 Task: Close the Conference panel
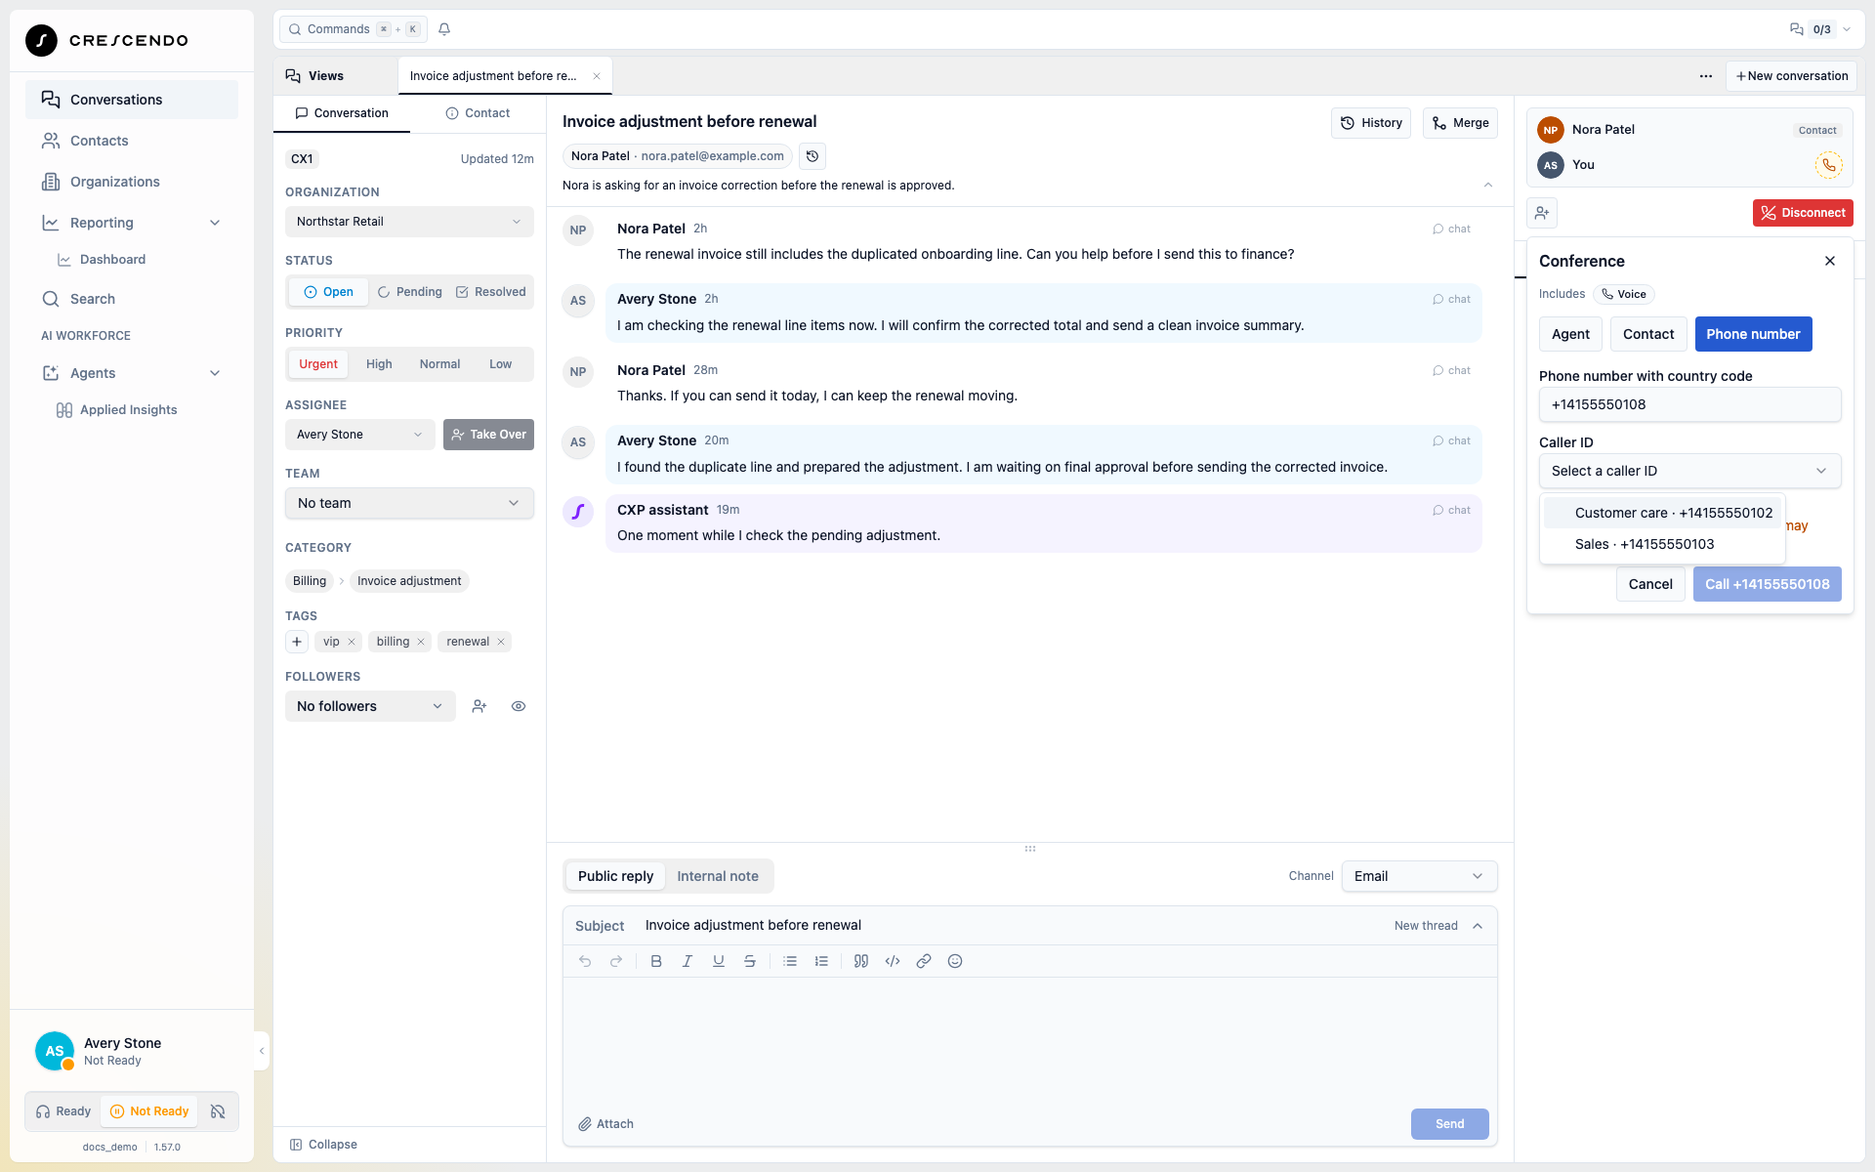point(1830,261)
